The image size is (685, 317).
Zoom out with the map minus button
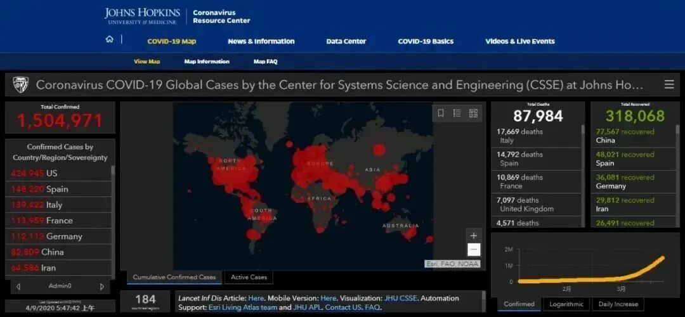click(x=473, y=250)
